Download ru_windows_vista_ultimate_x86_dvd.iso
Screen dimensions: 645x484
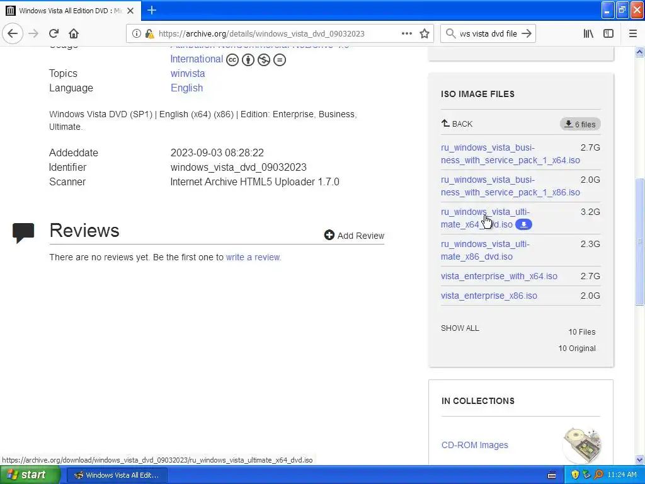[486, 250]
